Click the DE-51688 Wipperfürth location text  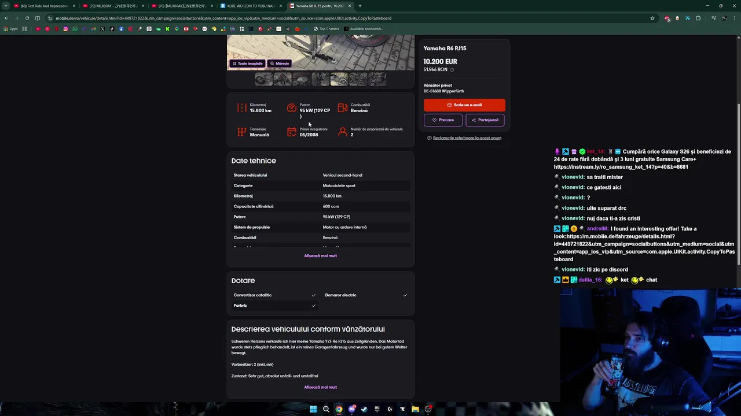[443, 91]
